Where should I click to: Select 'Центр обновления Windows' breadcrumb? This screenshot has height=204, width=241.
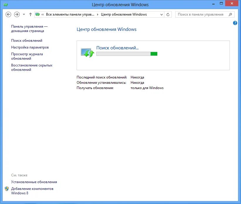(124, 14)
